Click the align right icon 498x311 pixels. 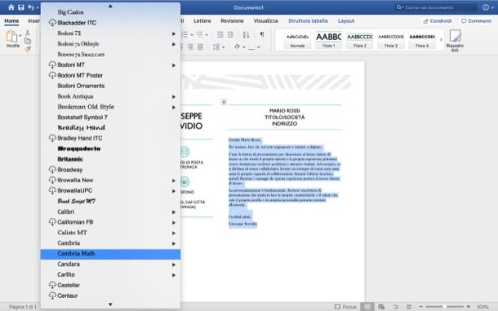[x=190, y=47]
